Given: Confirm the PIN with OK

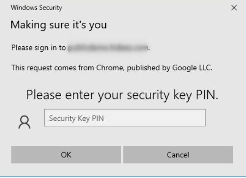Looking at the screenshot, I should pos(66,155).
